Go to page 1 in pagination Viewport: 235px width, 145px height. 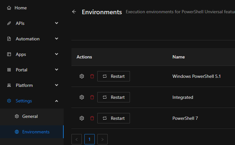tap(90, 140)
